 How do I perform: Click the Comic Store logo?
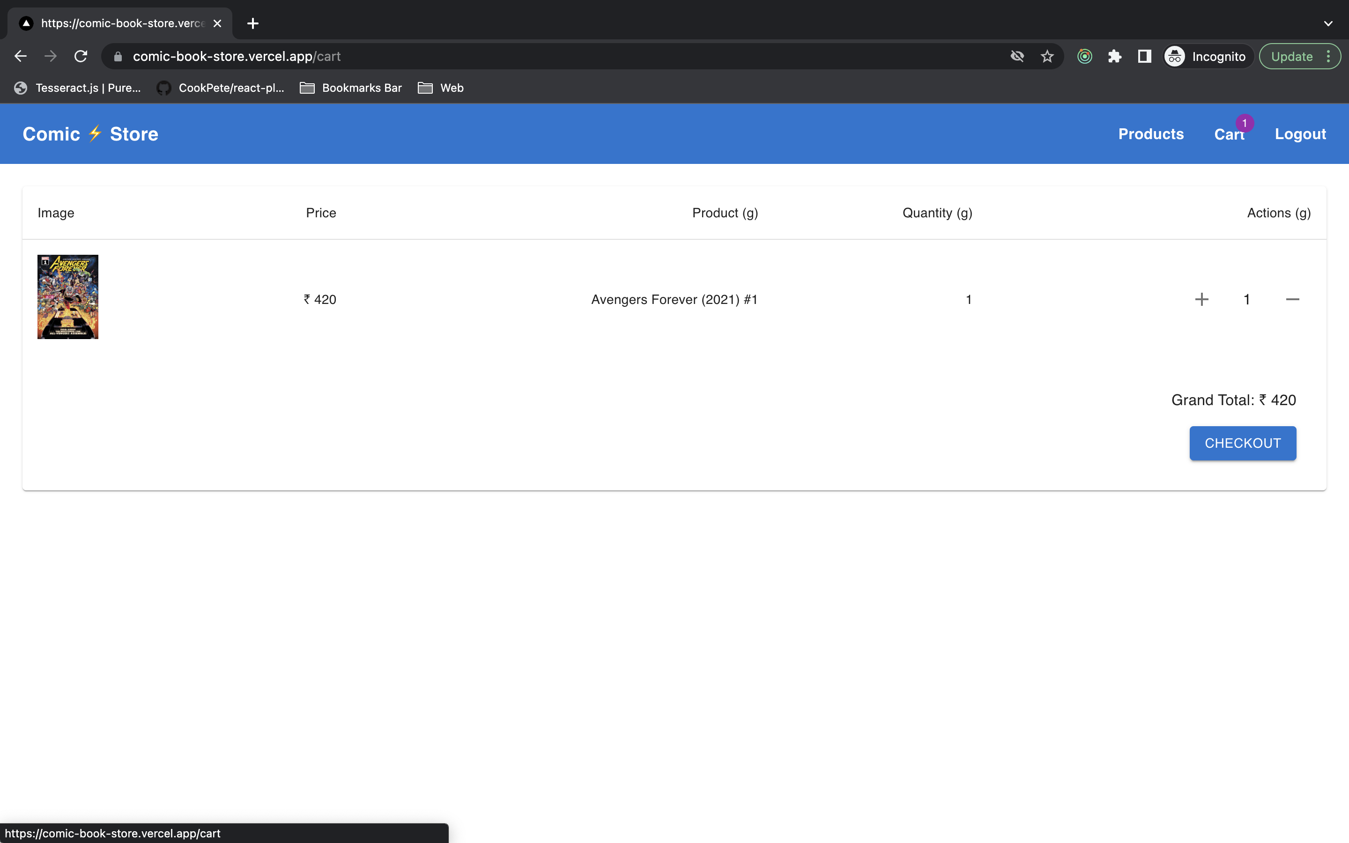pyautogui.click(x=90, y=134)
